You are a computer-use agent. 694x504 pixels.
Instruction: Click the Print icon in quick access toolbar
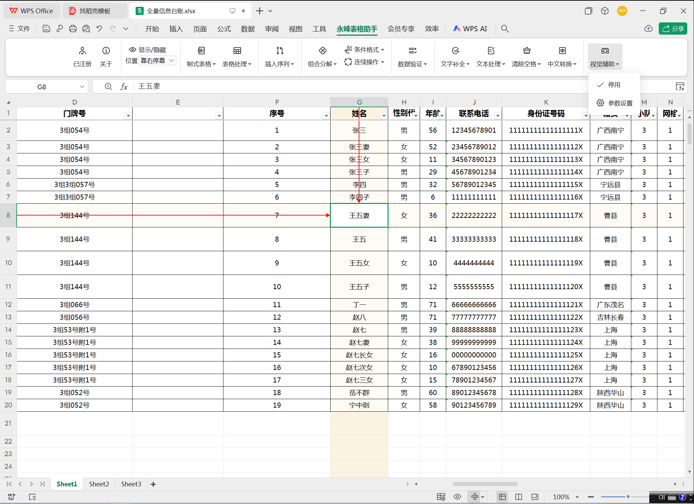coord(73,29)
